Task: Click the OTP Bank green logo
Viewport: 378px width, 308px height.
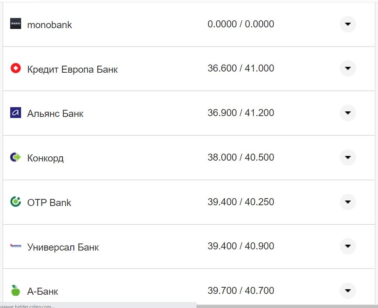Action: coord(16,202)
